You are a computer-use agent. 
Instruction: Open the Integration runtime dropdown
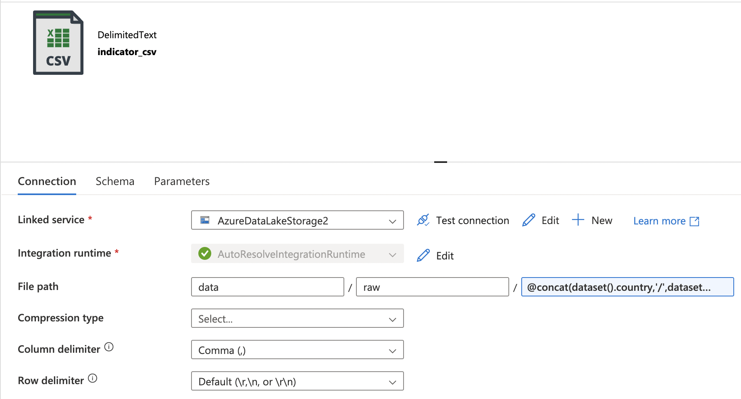[x=298, y=253]
